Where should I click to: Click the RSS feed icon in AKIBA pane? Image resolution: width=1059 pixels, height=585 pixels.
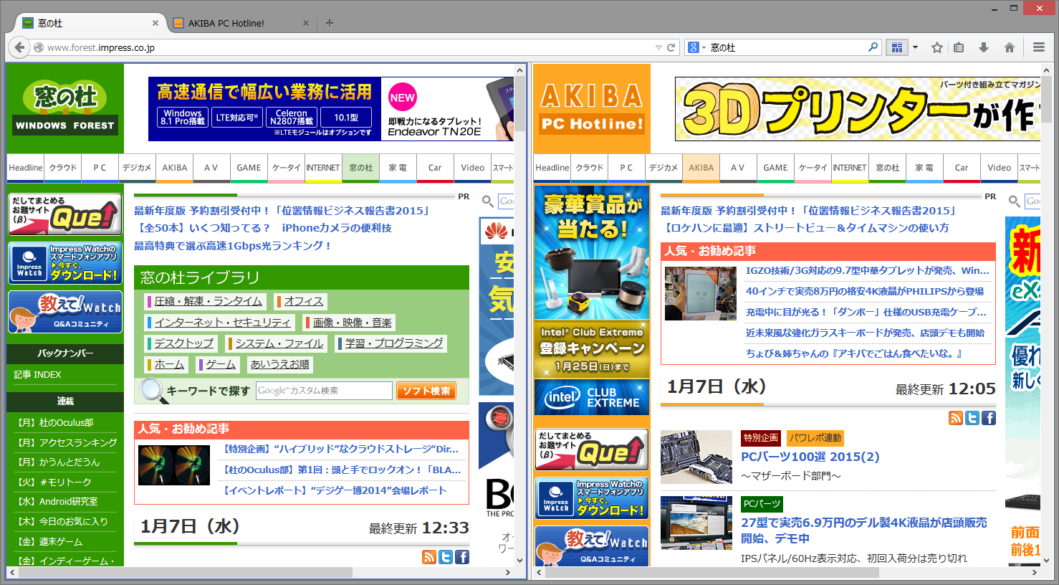tap(956, 418)
